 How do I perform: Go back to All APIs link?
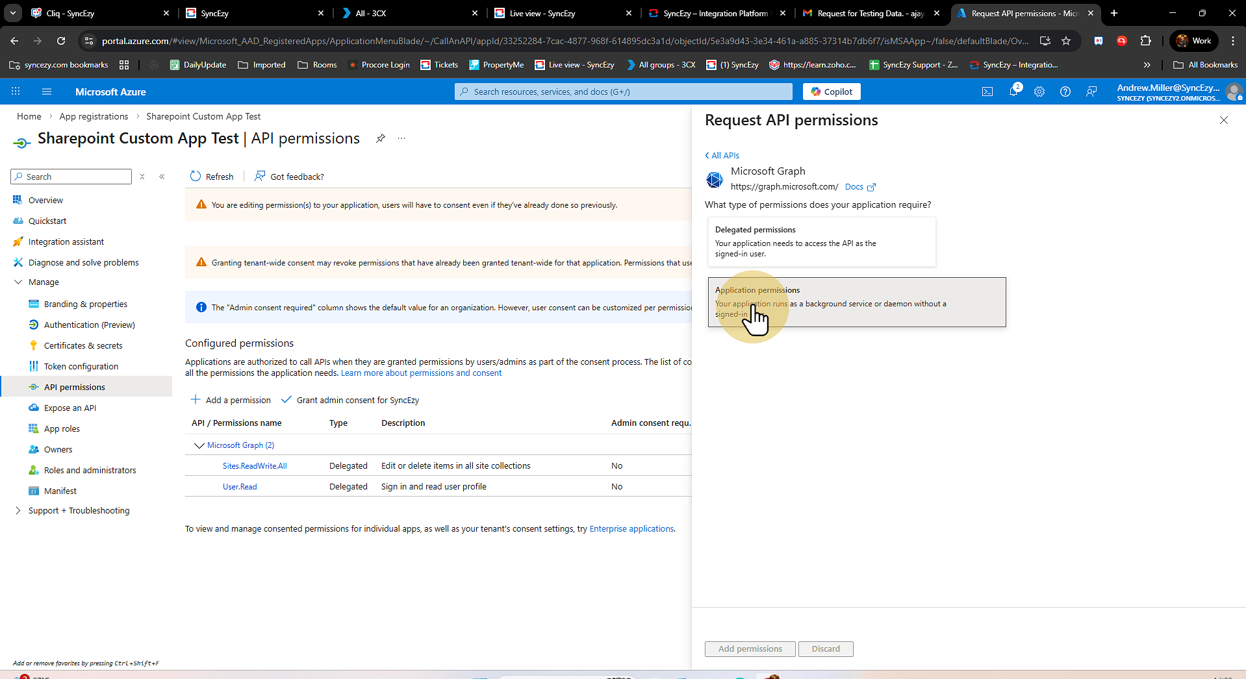[722, 155]
